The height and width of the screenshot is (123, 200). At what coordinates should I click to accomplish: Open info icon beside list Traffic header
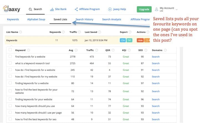tap(79, 32)
